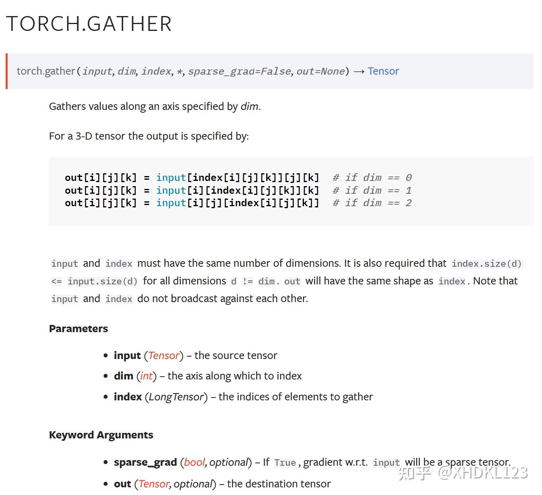Click the dim == 1 code line
The width and height of the screenshot is (542, 495).
(x=238, y=190)
